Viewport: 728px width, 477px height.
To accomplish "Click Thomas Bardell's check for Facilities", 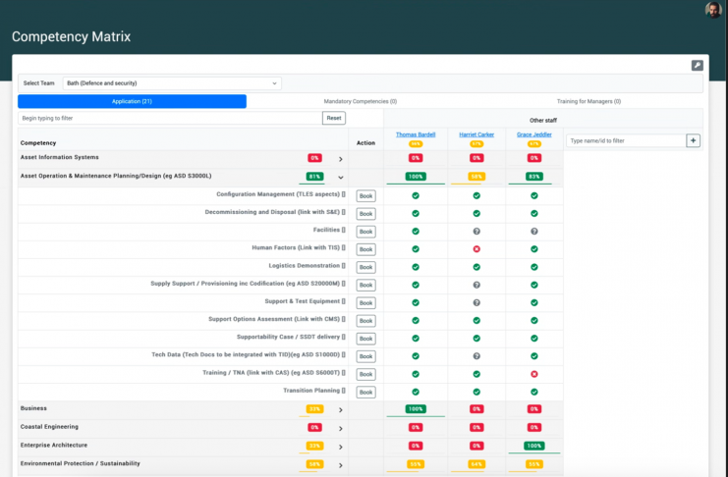I will tap(416, 231).
